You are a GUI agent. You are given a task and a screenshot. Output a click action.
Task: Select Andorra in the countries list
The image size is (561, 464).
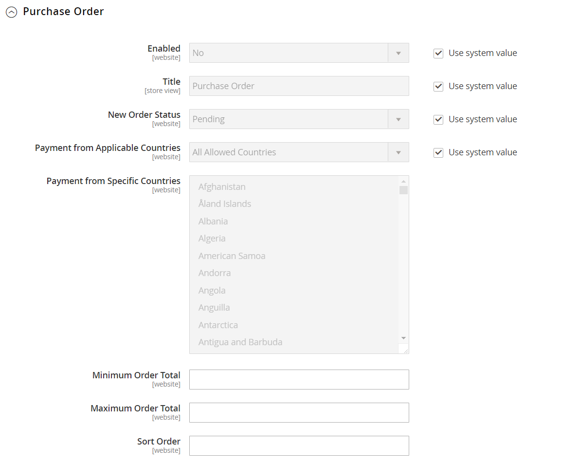[294, 273]
